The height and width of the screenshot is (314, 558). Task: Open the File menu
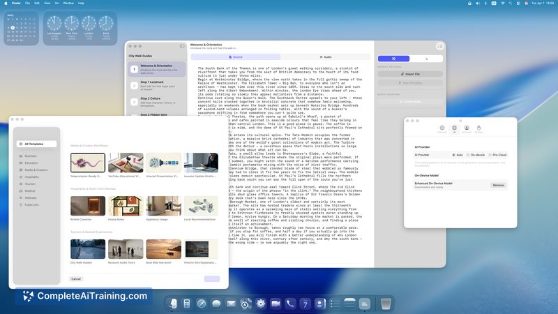(x=27, y=3)
